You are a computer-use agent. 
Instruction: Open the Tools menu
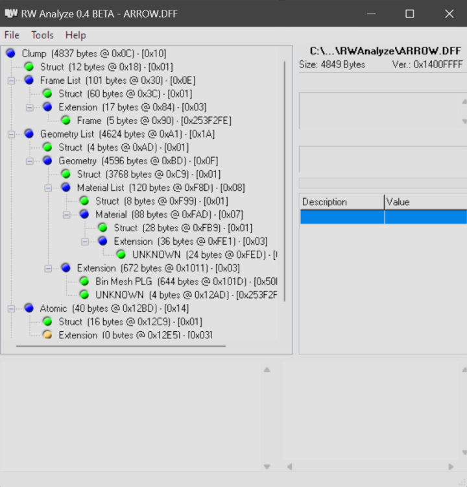tap(42, 35)
